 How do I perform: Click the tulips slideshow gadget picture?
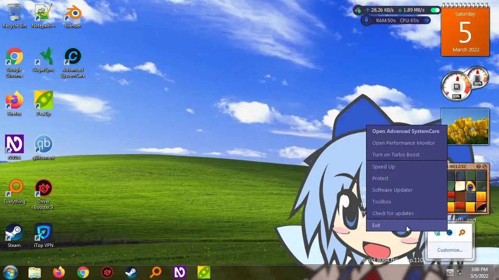click(465, 127)
